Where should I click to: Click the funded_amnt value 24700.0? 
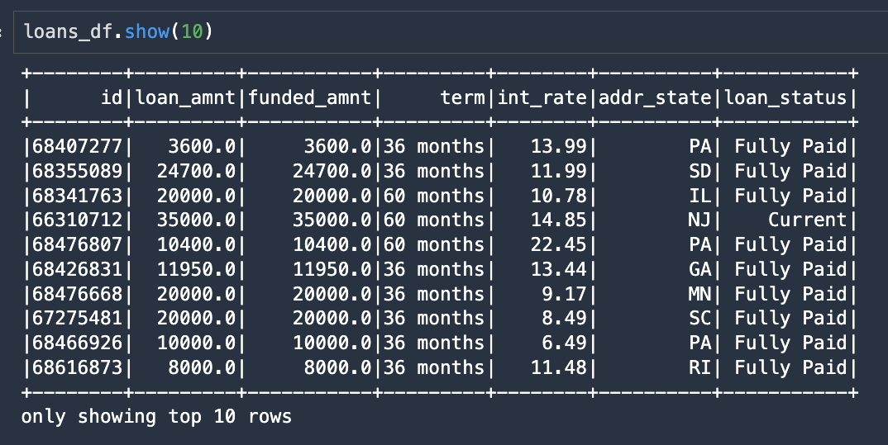(332, 171)
